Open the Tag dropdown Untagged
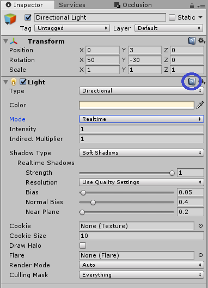Image resolution: width=208 pixels, height=288 pixels. click(x=72, y=28)
